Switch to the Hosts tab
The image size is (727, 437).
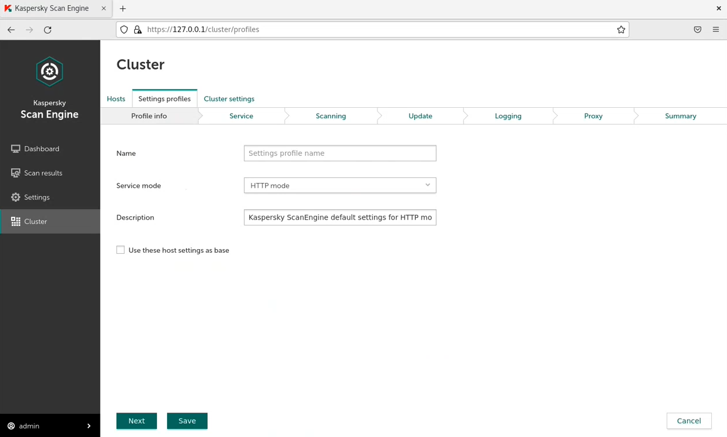click(x=116, y=99)
